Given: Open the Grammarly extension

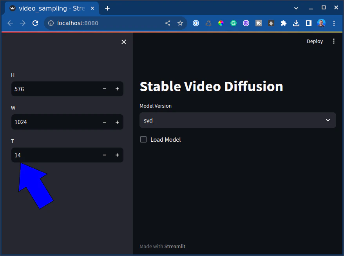Looking at the screenshot, I should [234, 23].
